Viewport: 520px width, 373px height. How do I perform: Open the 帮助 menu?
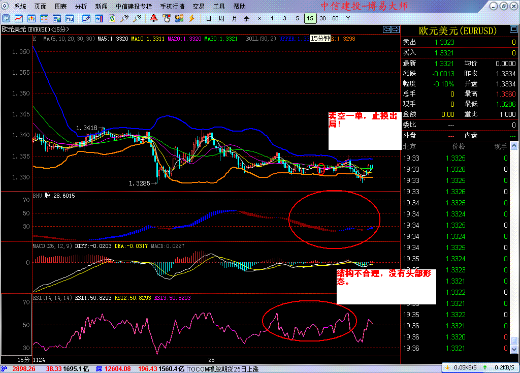(240, 6)
